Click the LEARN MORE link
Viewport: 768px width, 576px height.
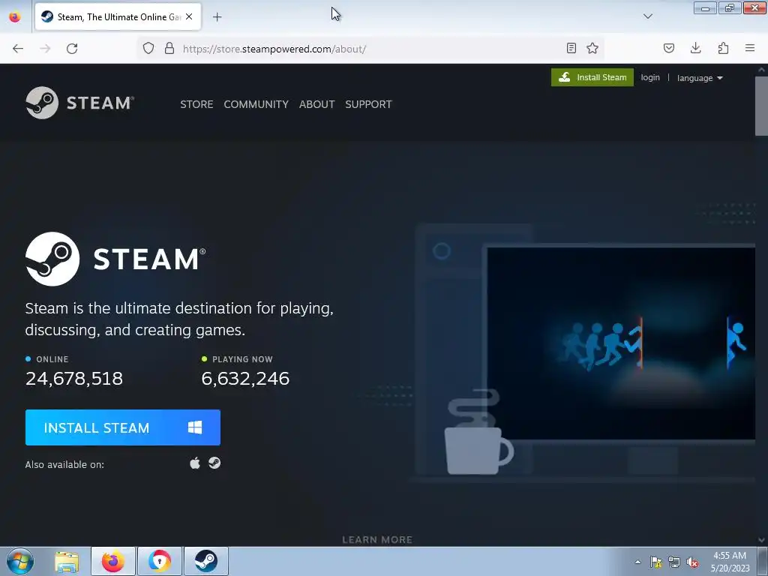377,539
